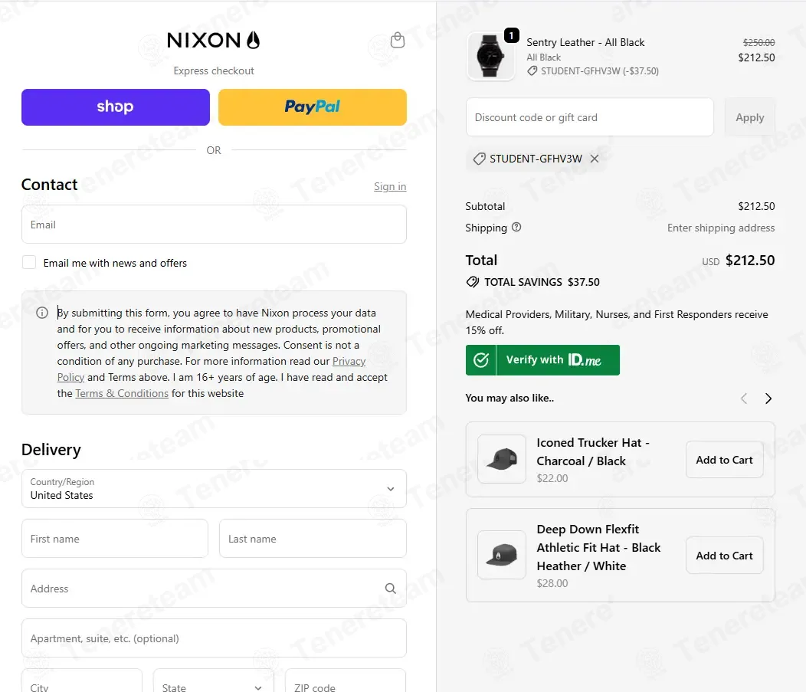
Task: Focus the Last name field
Action: [x=313, y=538]
